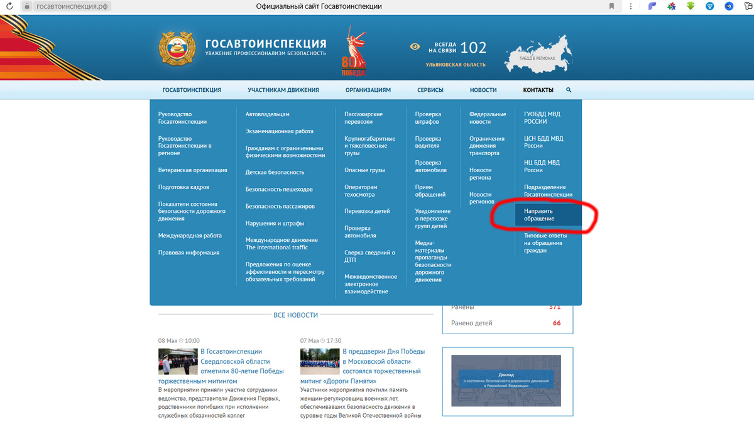Click УЛЬЯНОВСКАЯ ОБЛАСТЬ region selector

pyautogui.click(x=456, y=65)
